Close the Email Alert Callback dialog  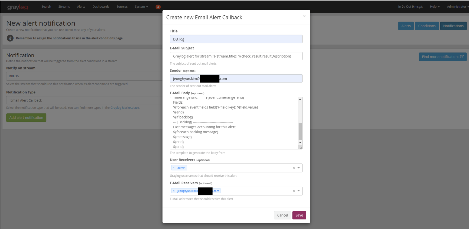click(x=304, y=16)
